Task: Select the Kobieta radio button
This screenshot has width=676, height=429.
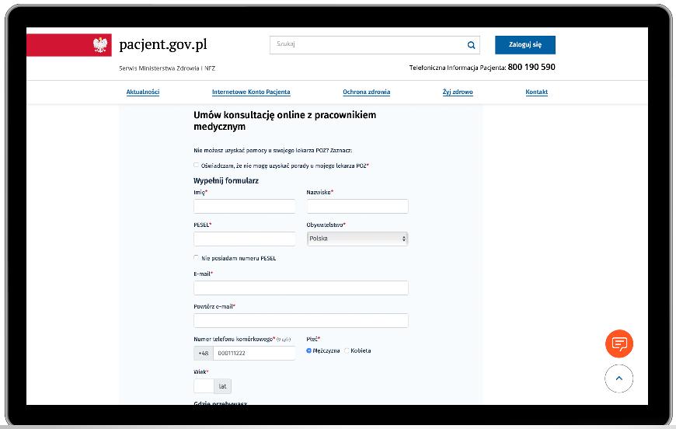Action: [x=347, y=351]
